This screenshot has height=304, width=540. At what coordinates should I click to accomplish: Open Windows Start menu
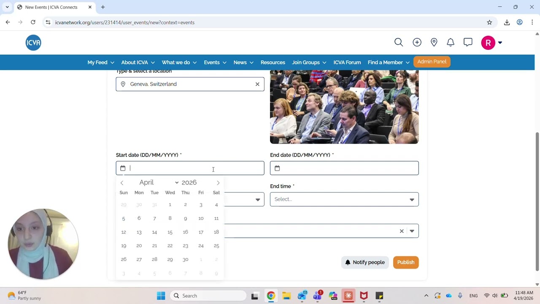(x=161, y=296)
